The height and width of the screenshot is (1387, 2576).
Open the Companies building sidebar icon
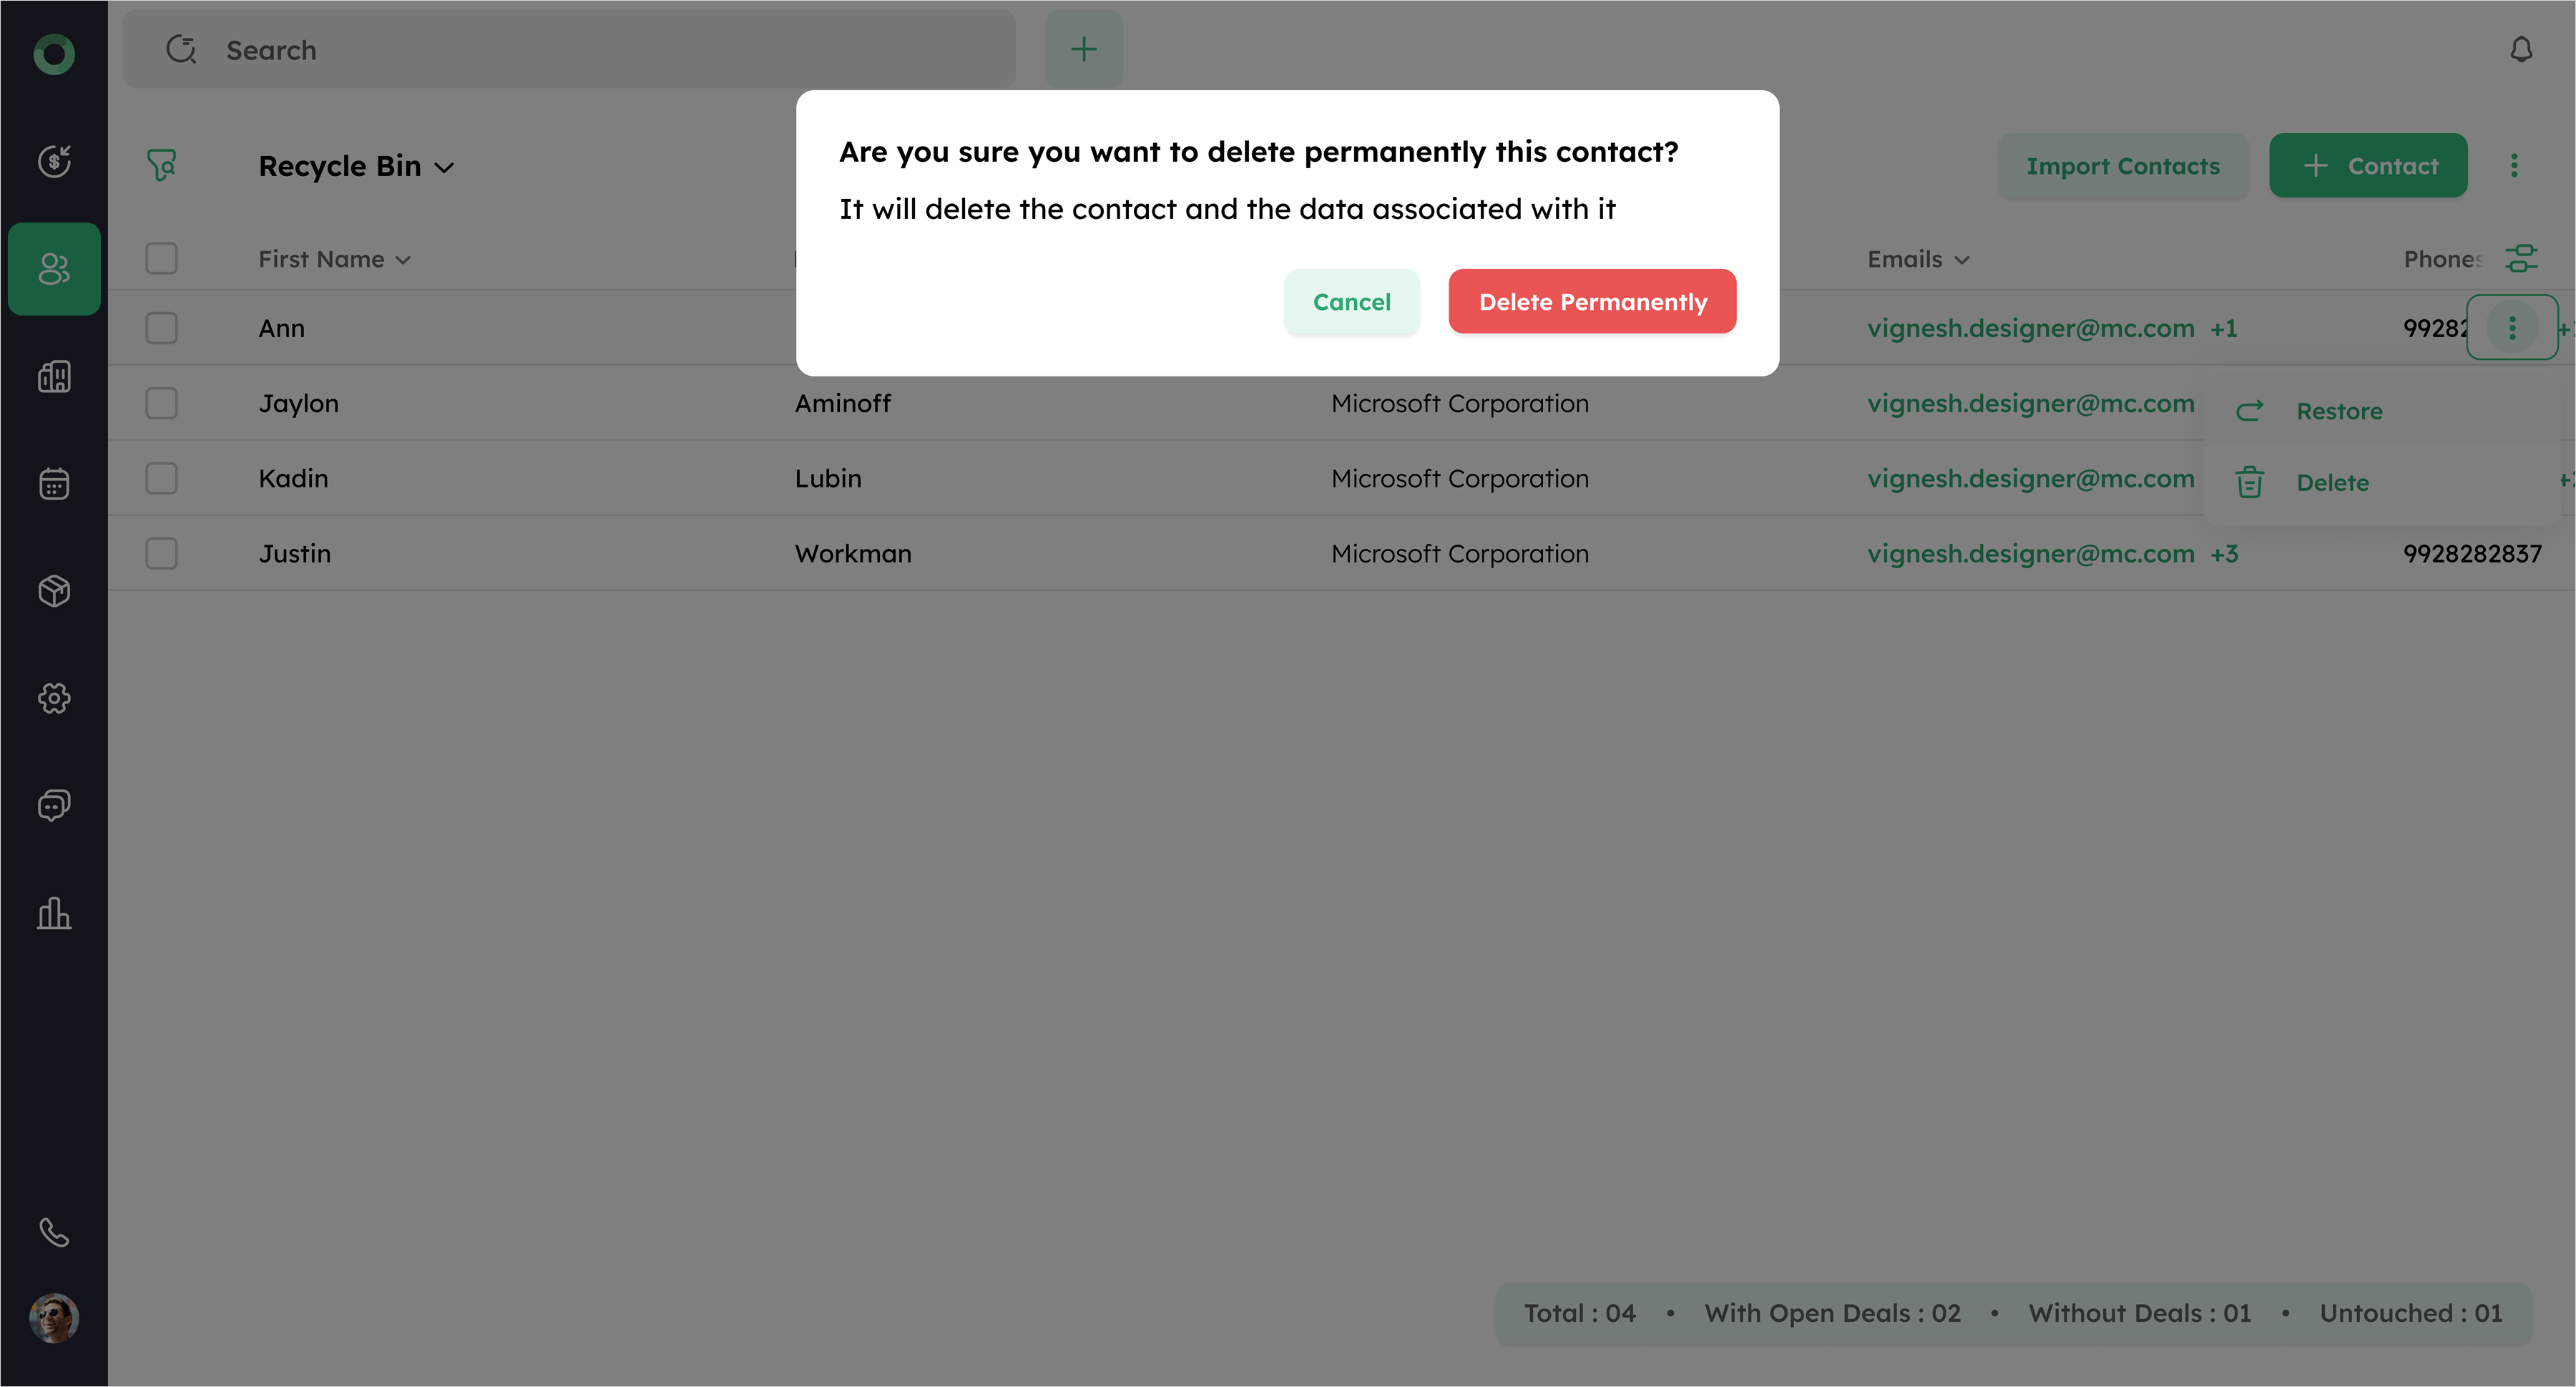point(54,376)
